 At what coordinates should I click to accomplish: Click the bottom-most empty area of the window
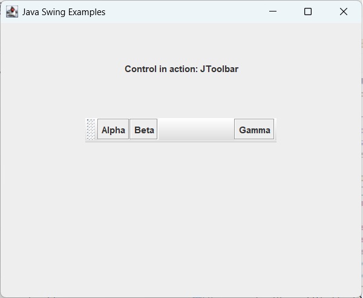(181, 286)
